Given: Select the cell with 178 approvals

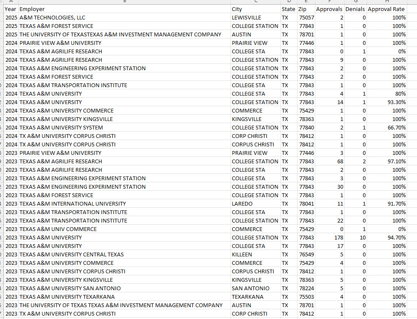Looking at the screenshot, I should [339, 237].
